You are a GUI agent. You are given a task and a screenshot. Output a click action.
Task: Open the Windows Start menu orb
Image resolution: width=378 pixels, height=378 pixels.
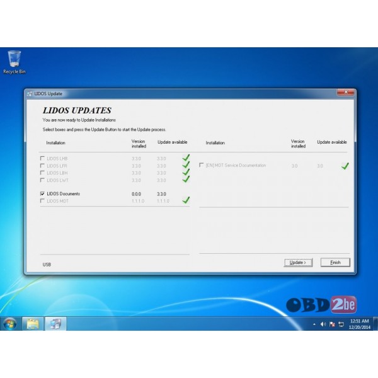(10, 324)
